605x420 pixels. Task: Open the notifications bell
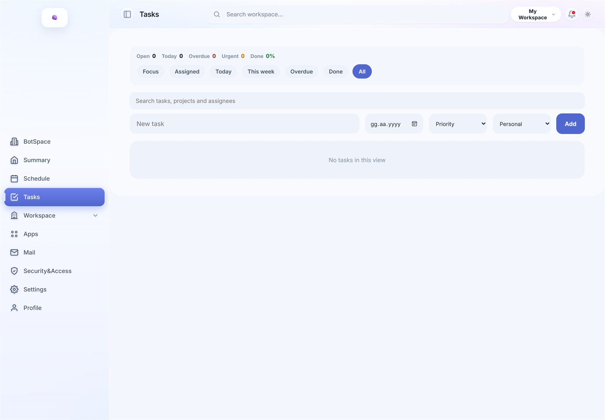click(572, 14)
